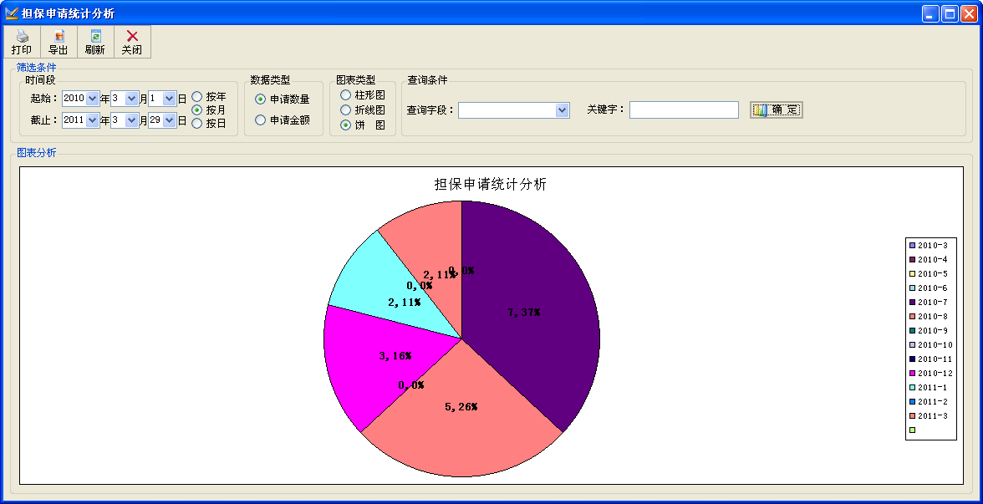Select the 按年 radio button
983x504 pixels.
click(x=197, y=97)
